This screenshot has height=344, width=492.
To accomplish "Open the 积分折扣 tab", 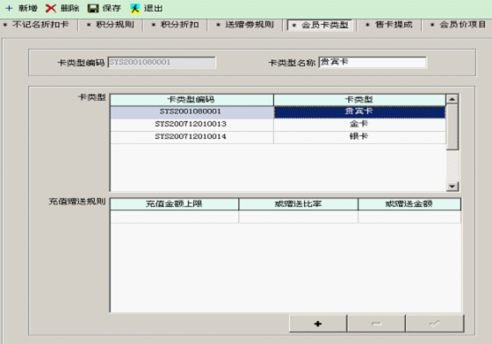I will 176,25.
